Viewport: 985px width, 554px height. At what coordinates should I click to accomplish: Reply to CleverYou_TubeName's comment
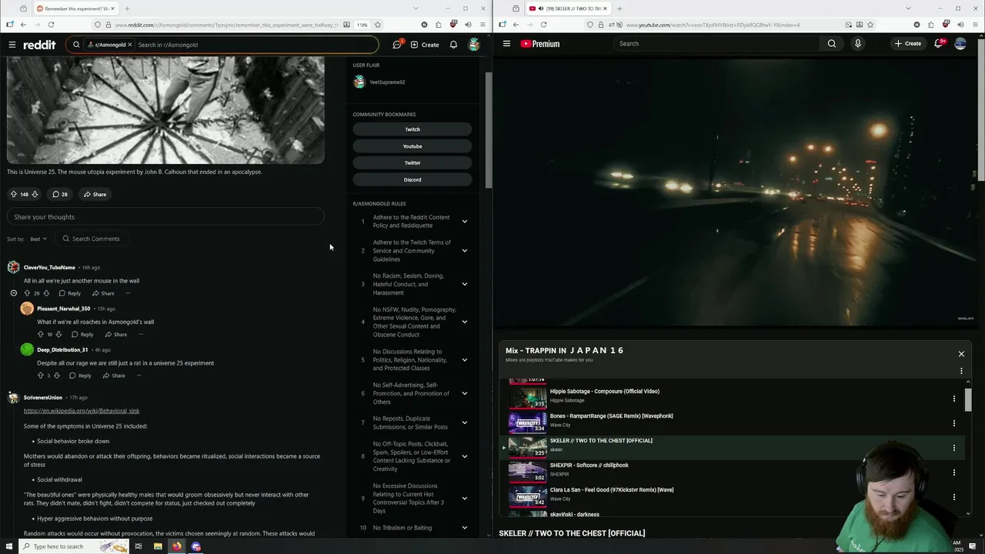tap(70, 293)
